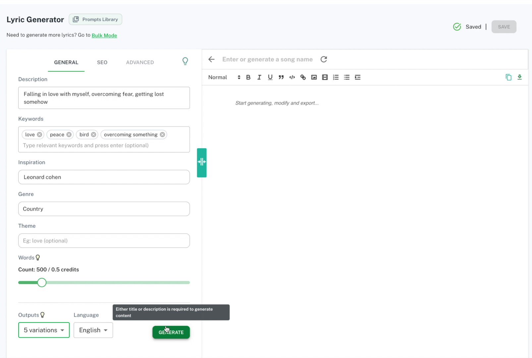Remove the 'overcoming something' keyword tag
532x358 pixels.
tap(162, 135)
